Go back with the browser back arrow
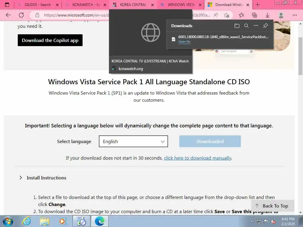 8,15
